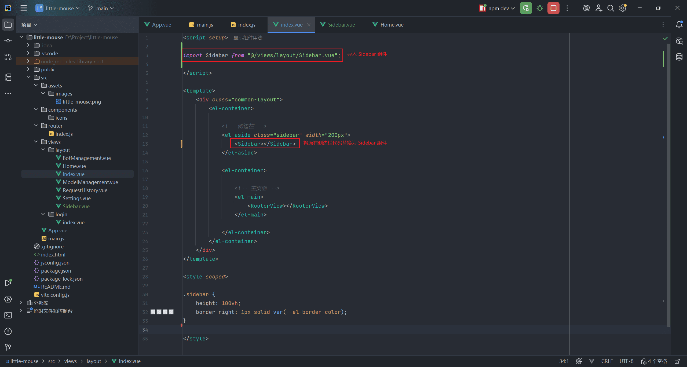Click the CRLF line separator in status bar
The image size is (687, 367).
[x=607, y=361]
